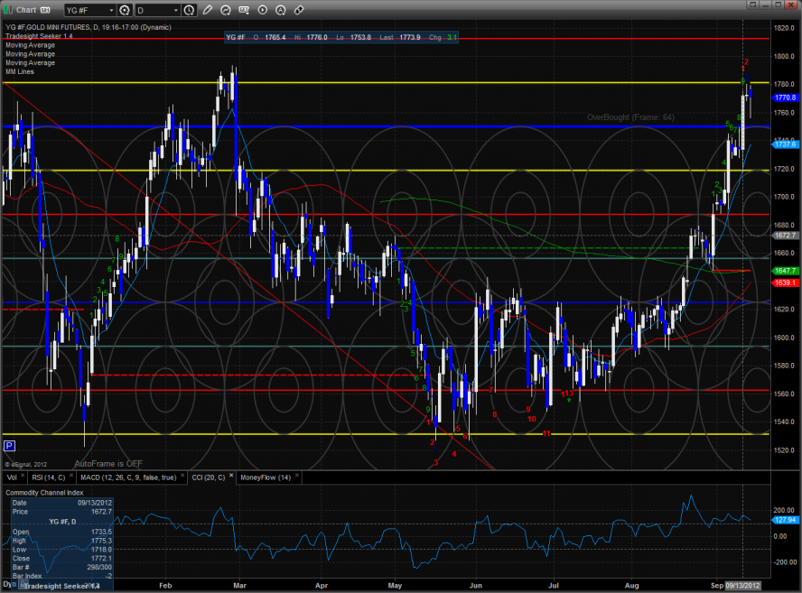Click the play replay icon
The height and width of the screenshot is (593, 802).
tap(262, 10)
